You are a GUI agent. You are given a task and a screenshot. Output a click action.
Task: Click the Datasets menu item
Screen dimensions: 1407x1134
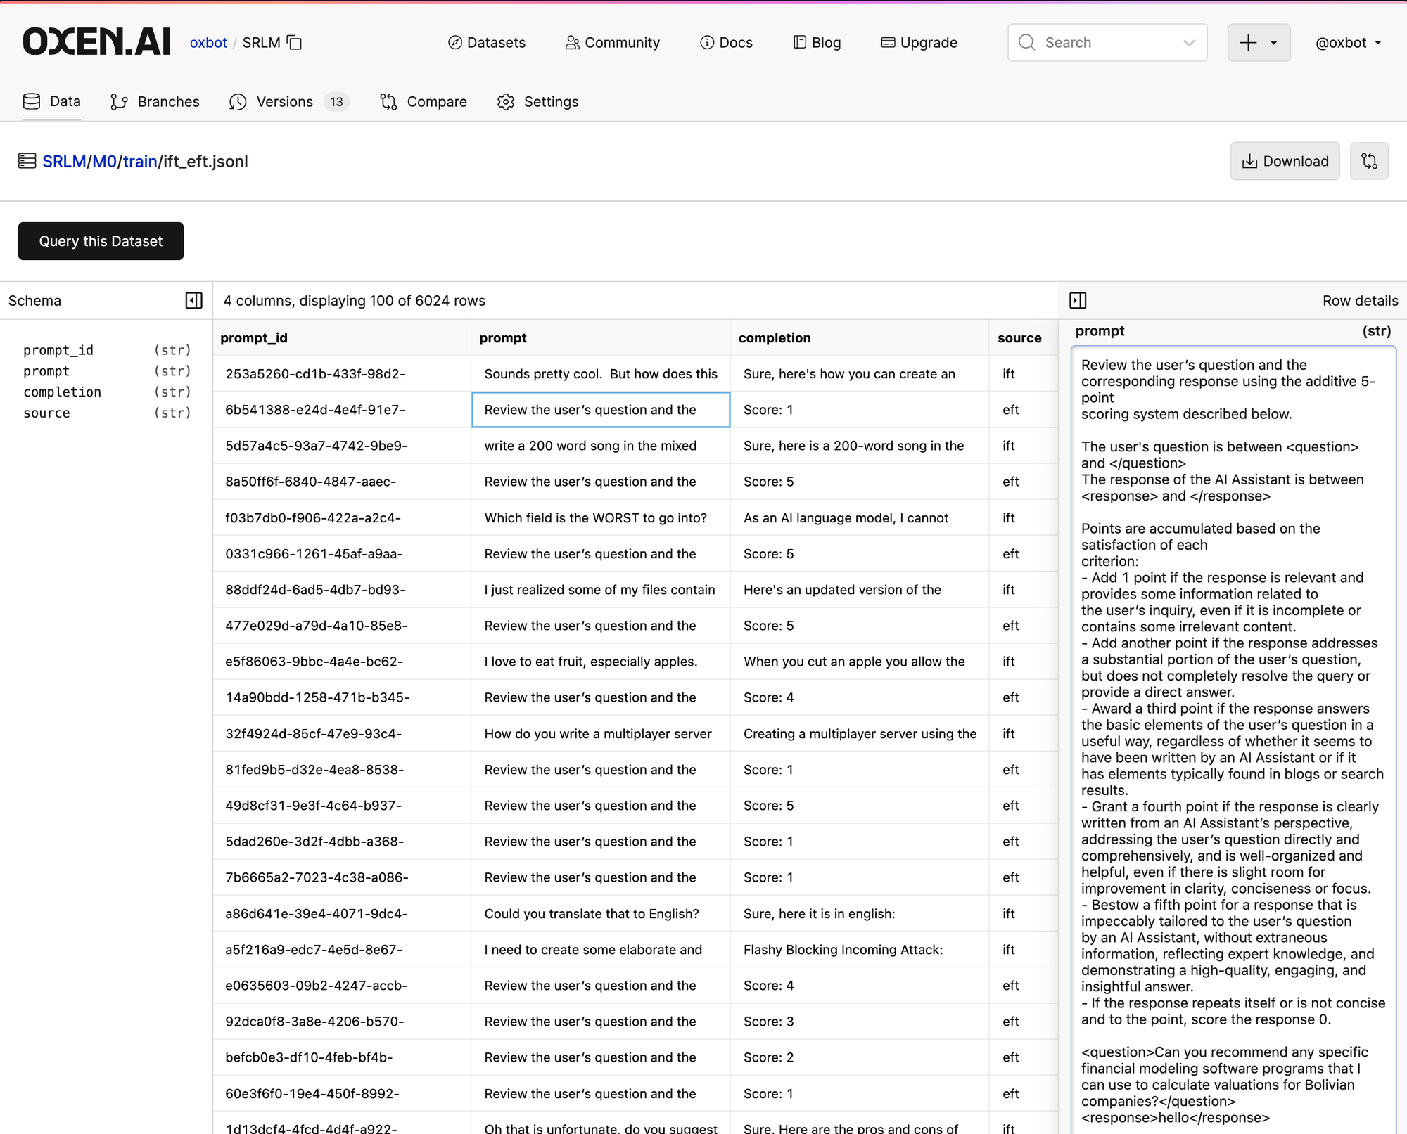[485, 43]
